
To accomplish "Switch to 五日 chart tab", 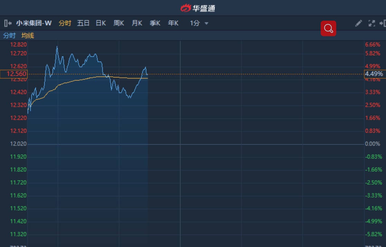I will (83, 23).
